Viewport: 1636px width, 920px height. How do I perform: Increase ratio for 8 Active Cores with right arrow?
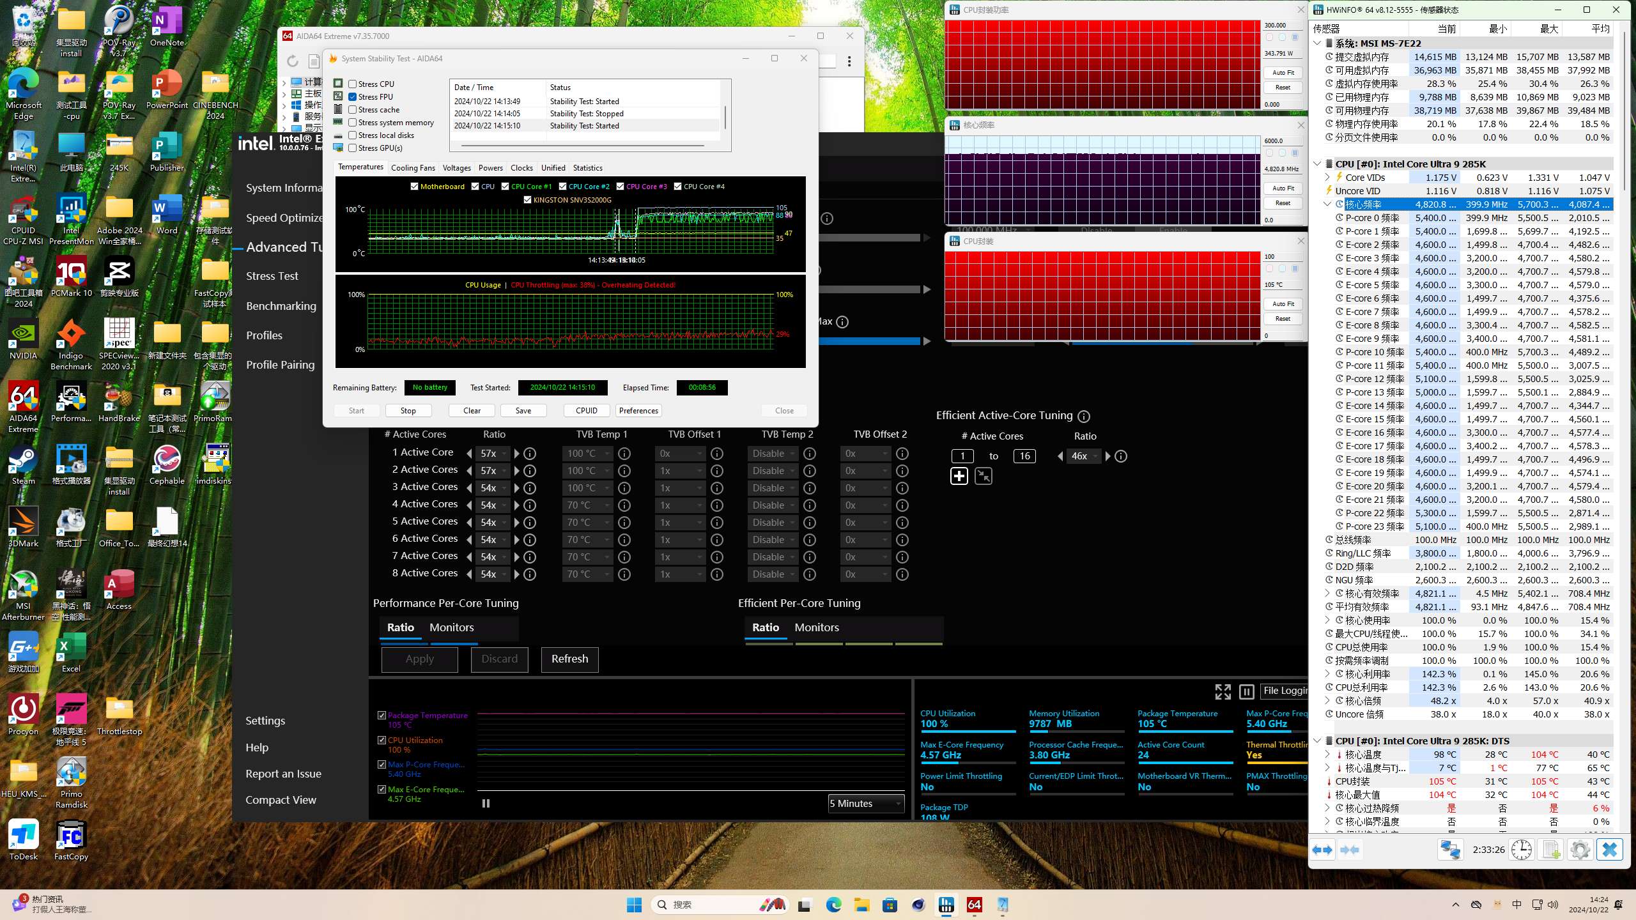click(x=517, y=574)
